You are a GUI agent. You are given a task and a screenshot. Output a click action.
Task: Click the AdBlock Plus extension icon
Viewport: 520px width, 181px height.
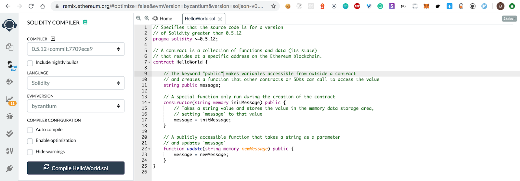click(x=357, y=6)
